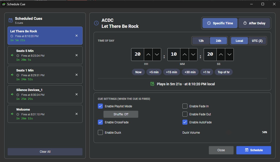Screen dimensions: 280x162
Task: Select the Silence Devices_1 cue card
Action: (45, 94)
